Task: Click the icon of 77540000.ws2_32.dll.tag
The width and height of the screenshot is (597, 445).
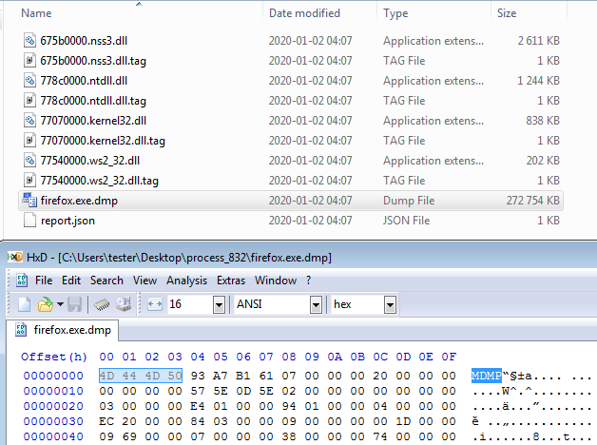Action: 29,180
